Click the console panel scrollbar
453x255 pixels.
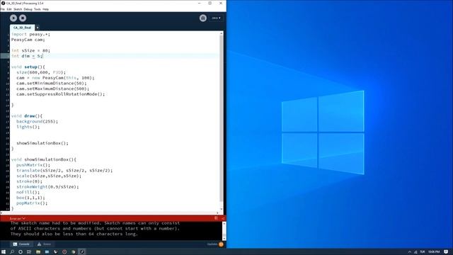point(224,231)
